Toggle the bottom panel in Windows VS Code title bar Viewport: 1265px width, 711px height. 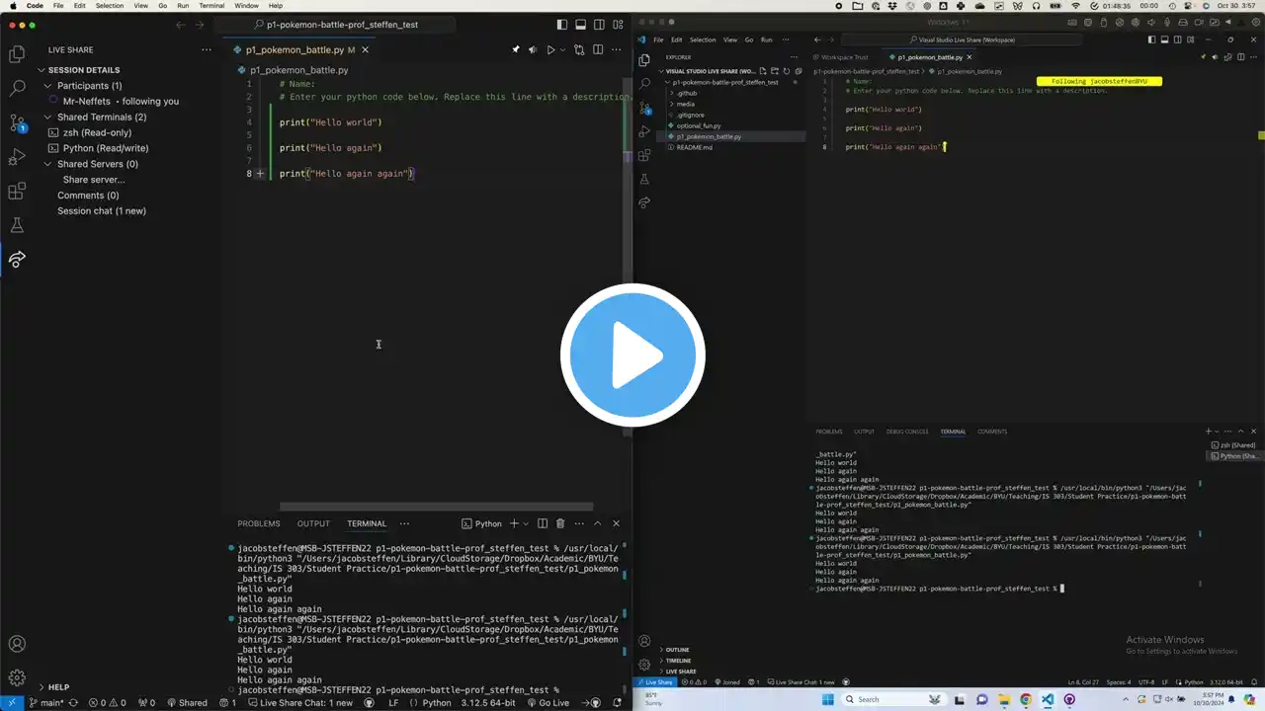(x=1163, y=39)
